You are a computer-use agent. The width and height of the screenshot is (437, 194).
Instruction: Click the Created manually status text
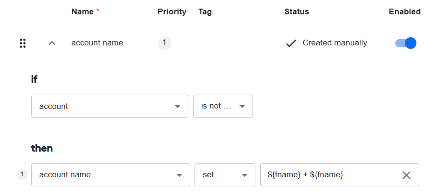335,43
